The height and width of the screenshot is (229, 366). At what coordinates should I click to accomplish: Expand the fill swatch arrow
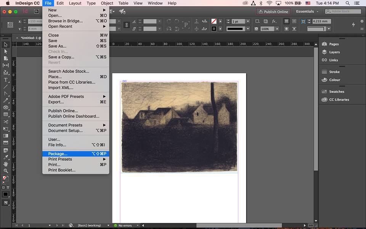[x=220, y=21]
